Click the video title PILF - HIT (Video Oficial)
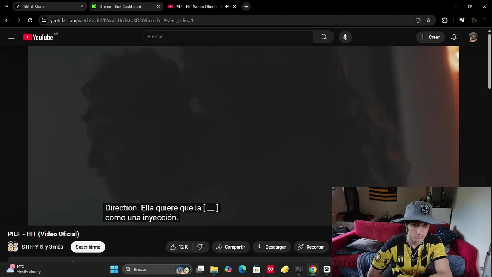The height and width of the screenshot is (277, 492). point(43,234)
